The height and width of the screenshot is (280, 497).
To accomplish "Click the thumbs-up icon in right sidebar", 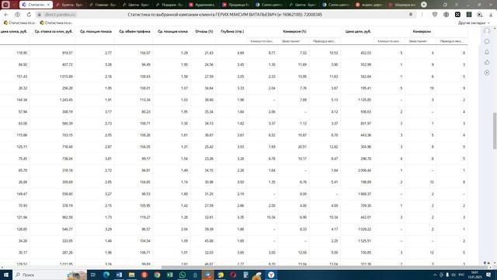I will pyautogui.click(x=487, y=62).
